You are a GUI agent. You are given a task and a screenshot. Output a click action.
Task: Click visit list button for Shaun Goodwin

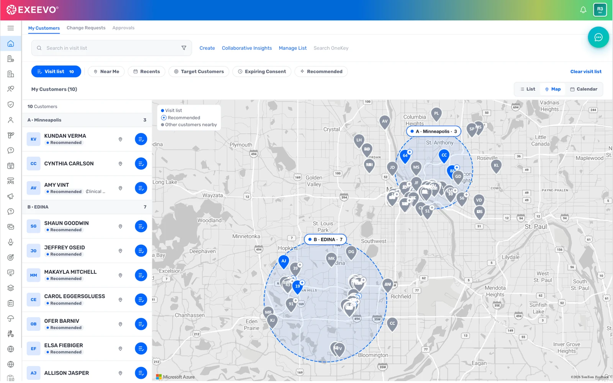click(x=141, y=226)
